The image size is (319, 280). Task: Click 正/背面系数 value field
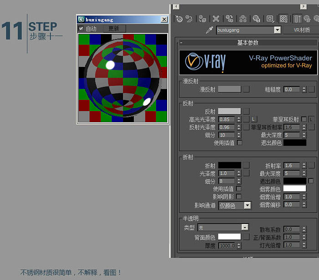tap(292, 237)
